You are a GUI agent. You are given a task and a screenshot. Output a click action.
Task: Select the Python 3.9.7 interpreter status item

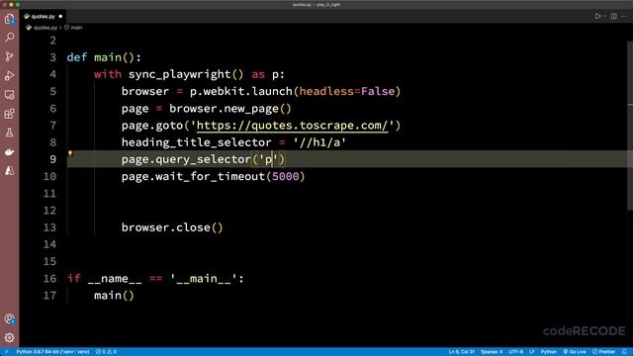52,352
